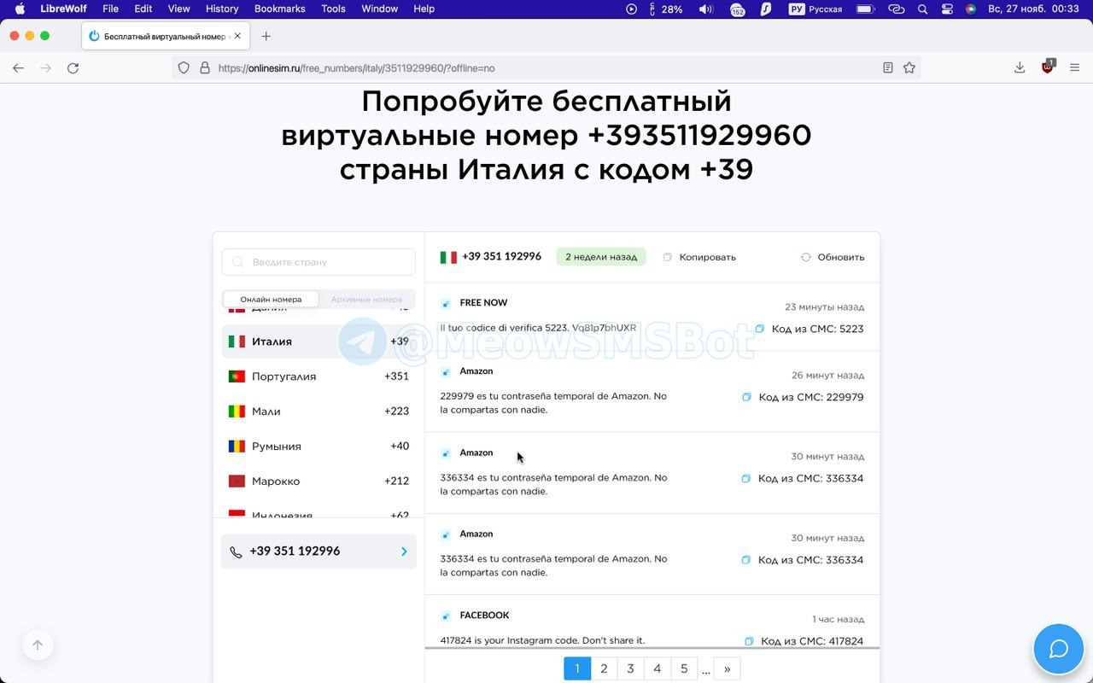Open a new tab with plus
The image size is (1093, 683).
tap(266, 36)
